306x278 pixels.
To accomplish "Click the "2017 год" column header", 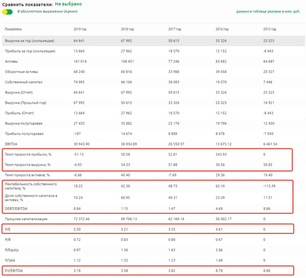I will tap(175, 29).
